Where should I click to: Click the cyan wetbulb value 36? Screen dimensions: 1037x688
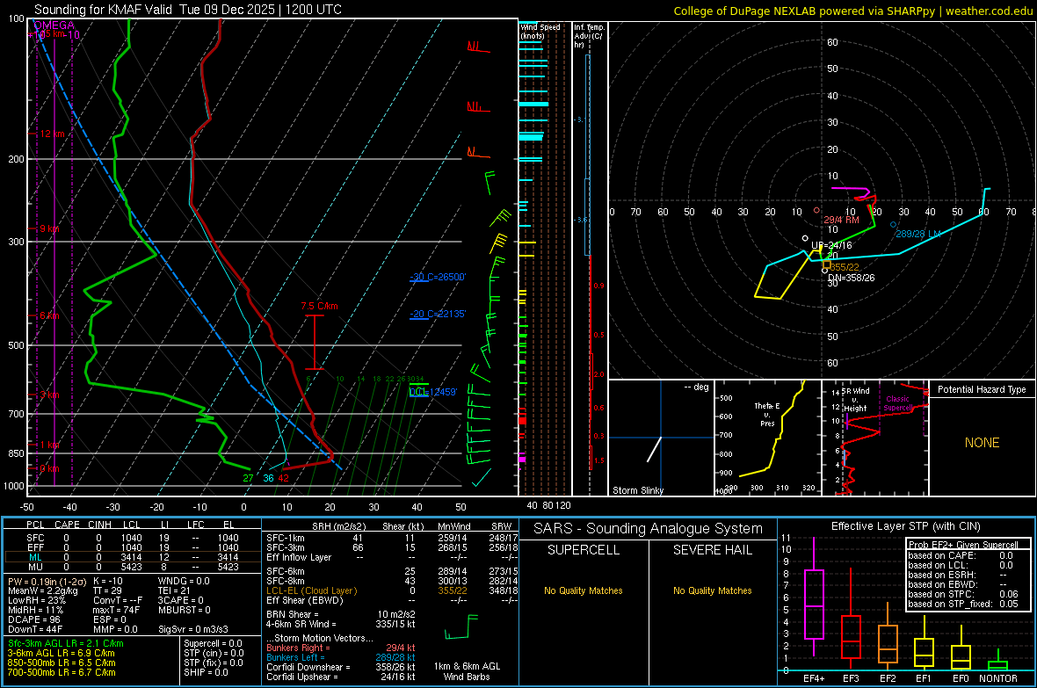pyautogui.click(x=268, y=478)
